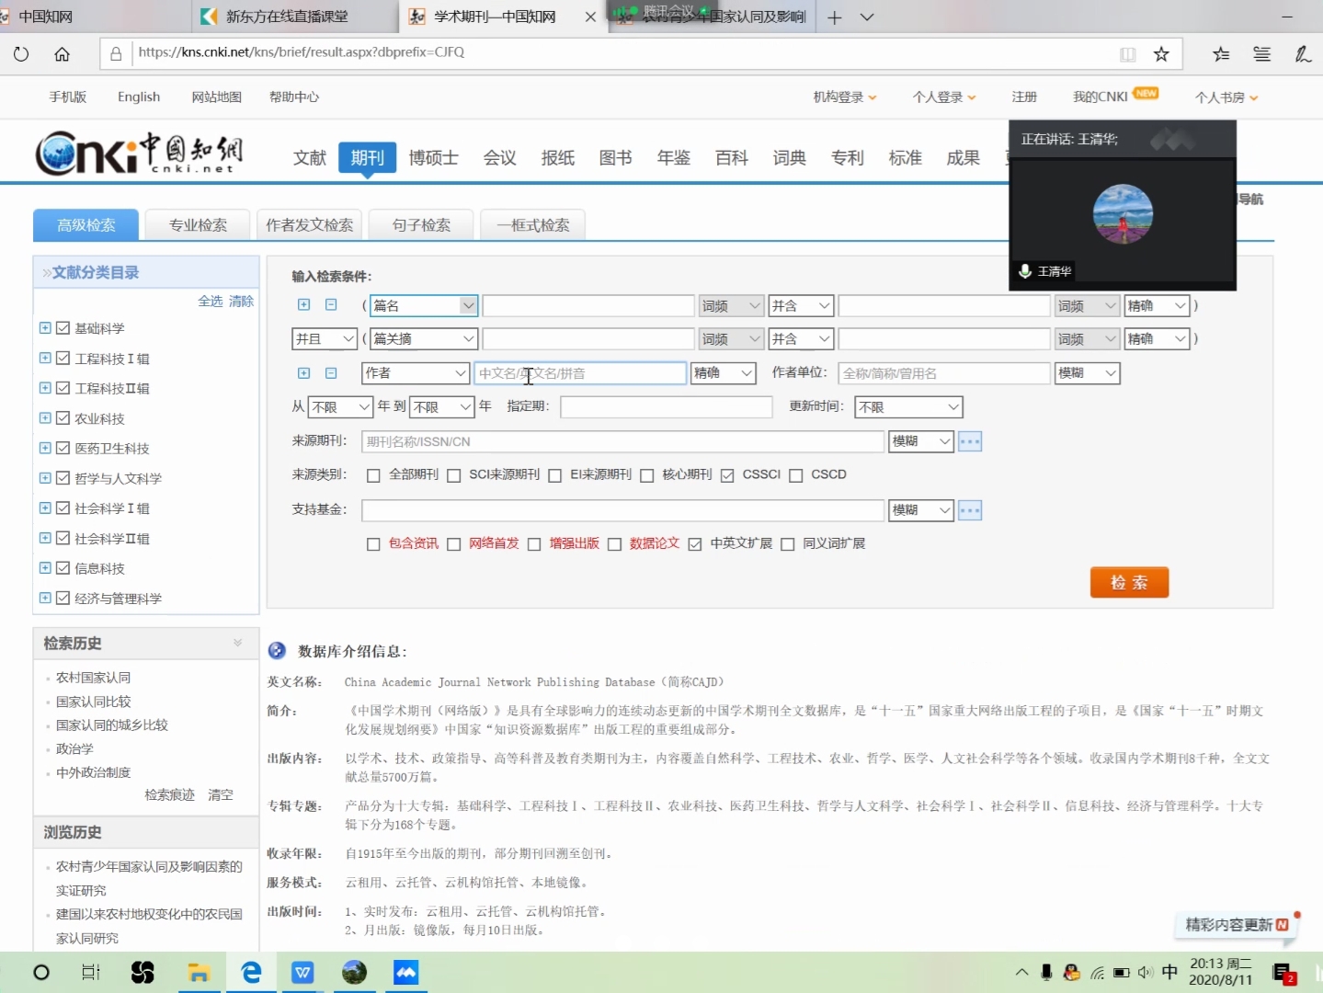Uncheck 信息科技 category
The height and width of the screenshot is (993, 1323).
[x=63, y=568]
